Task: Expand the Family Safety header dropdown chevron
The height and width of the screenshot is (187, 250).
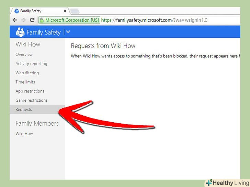Action: click(68, 32)
